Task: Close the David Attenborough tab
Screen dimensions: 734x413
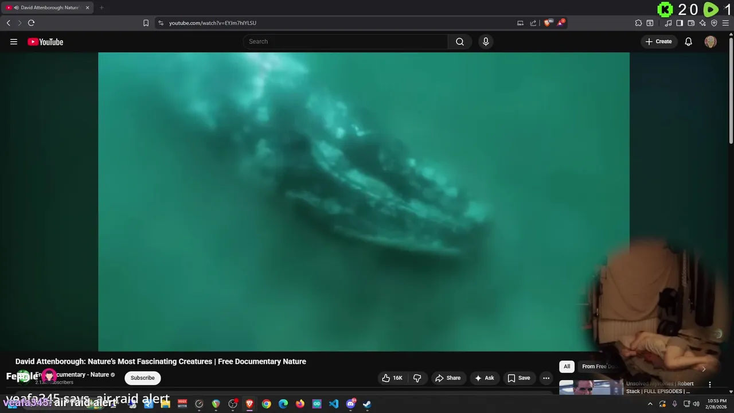Action: [87, 7]
